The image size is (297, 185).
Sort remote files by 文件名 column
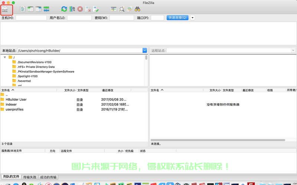click(x=176, y=90)
